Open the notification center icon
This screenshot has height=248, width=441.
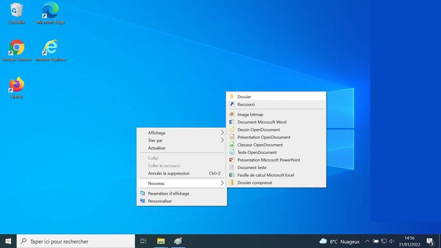pyautogui.click(x=430, y=241)
